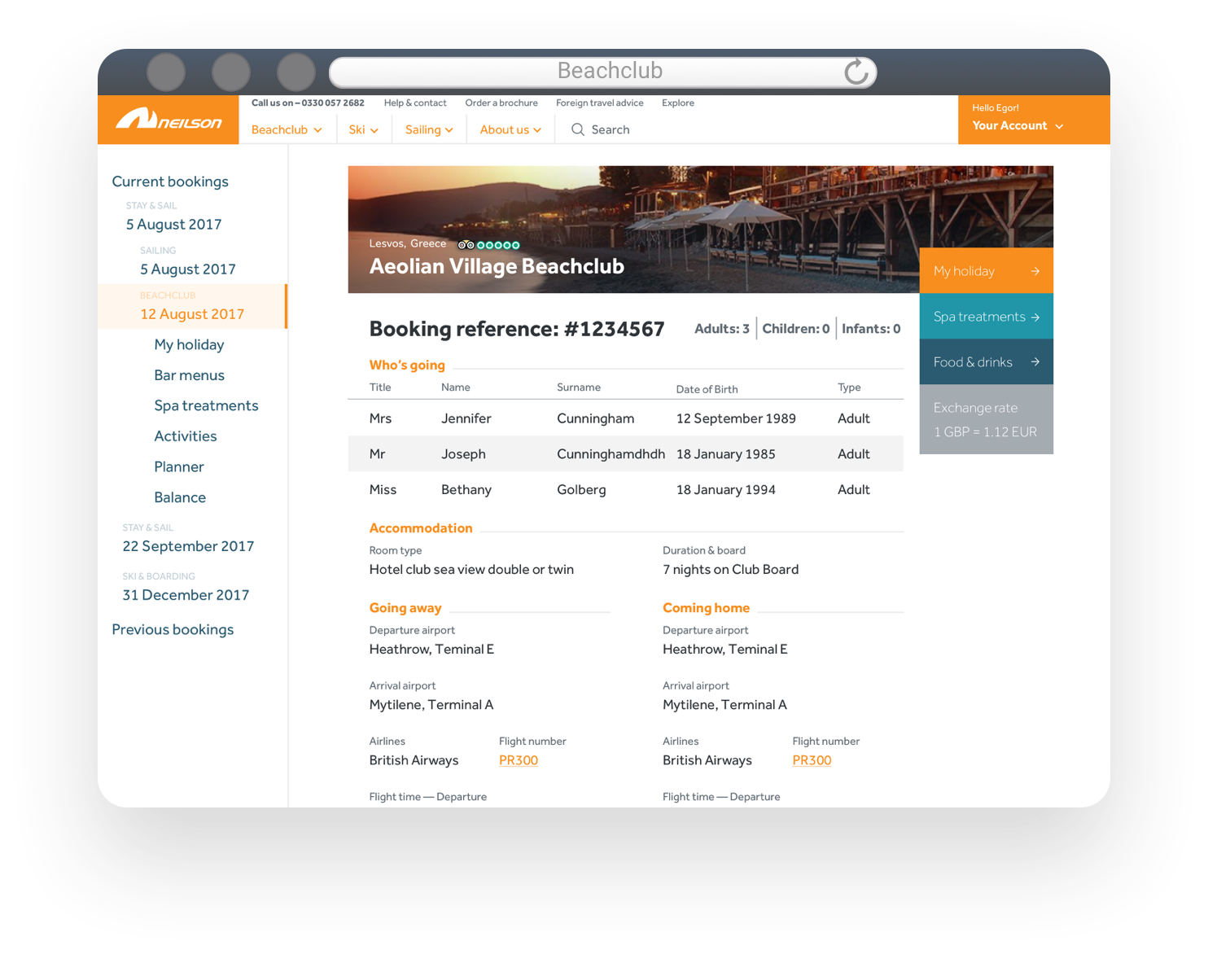The height and width of the screenshot is (954, 1208).
Task: Open Bar menus in sidebar
Action: (x=189, y=375)
